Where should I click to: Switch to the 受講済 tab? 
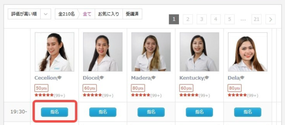132,14
